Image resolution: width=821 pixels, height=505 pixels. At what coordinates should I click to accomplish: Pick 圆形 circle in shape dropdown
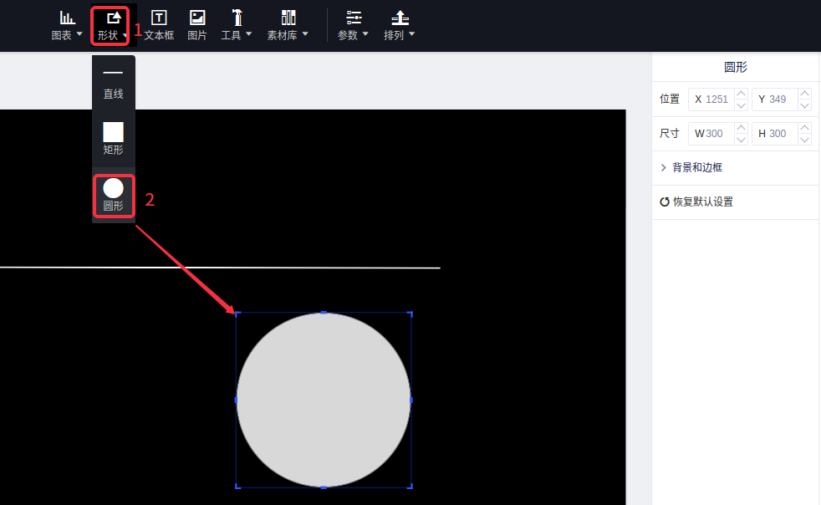[113, 195]
